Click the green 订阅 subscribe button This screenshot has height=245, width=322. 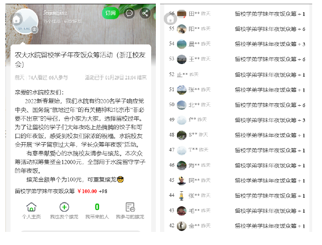pos(110,13)
